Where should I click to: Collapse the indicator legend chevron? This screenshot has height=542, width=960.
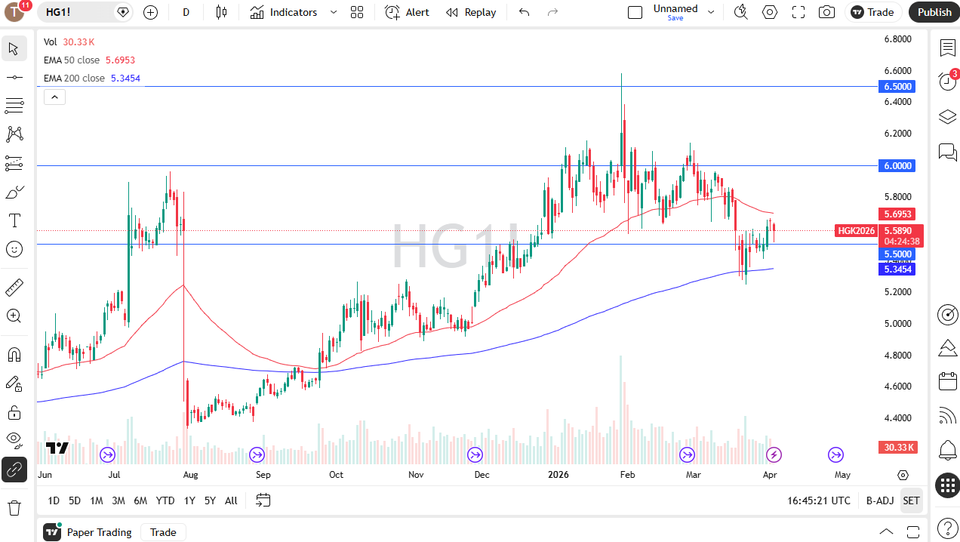click(x=55, y=97)
